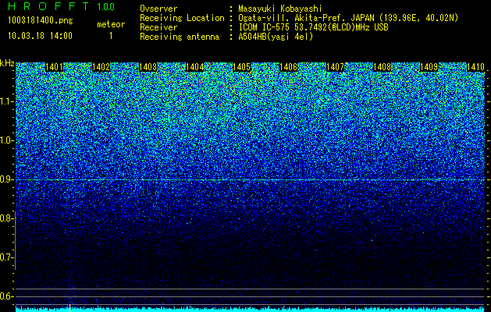Click the 1402 time label
Image resolution: width=491 pixels, height=312 pixels.
coord(101,67)
